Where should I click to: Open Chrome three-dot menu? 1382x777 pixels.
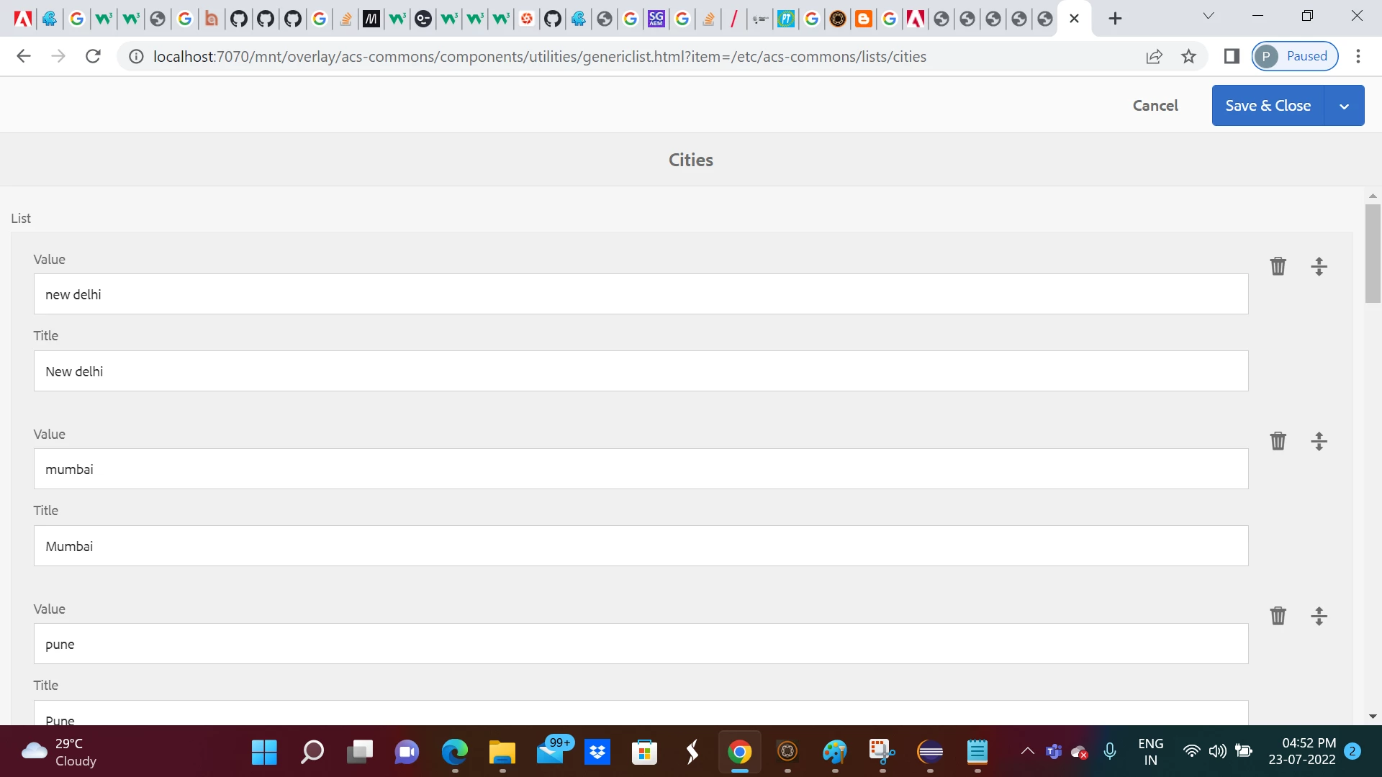1358,56
